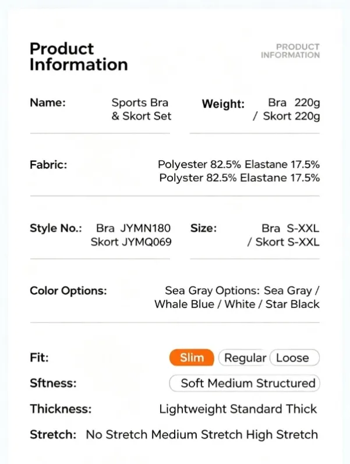The height and width of the screenshot is (464, 350).
Task: Click the small gray PRODUCT INFORMATION label
Action: (x=290, y=51)
